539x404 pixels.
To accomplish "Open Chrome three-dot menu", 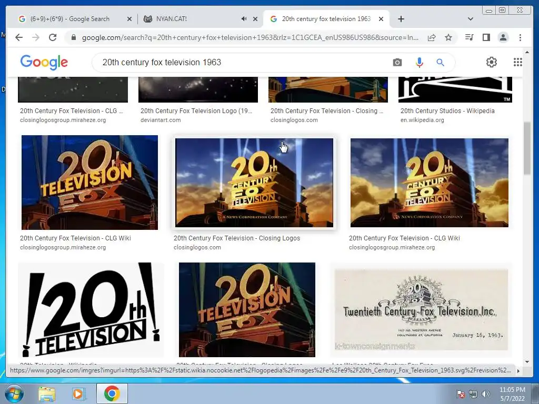I will (520, 37).
